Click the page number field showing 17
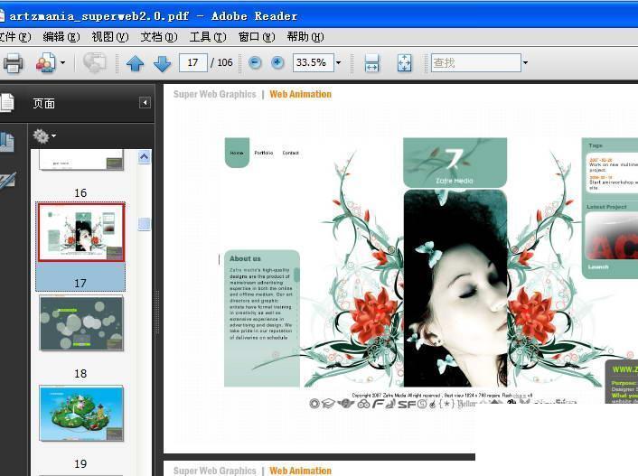The width and height of the screenshot is (638, 476). tap(193, 62)
